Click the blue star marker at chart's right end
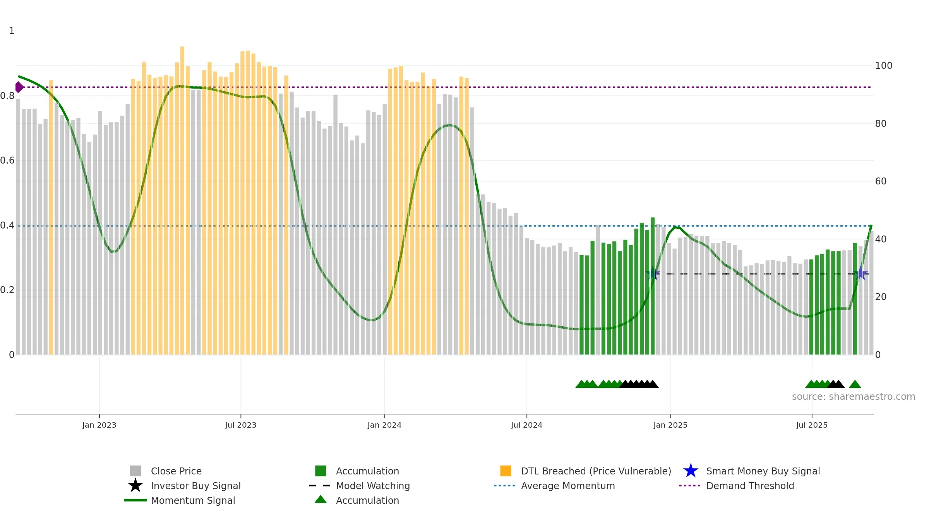Image resolution: width=929 pixels, height=522 pixels. coord(861,274)
